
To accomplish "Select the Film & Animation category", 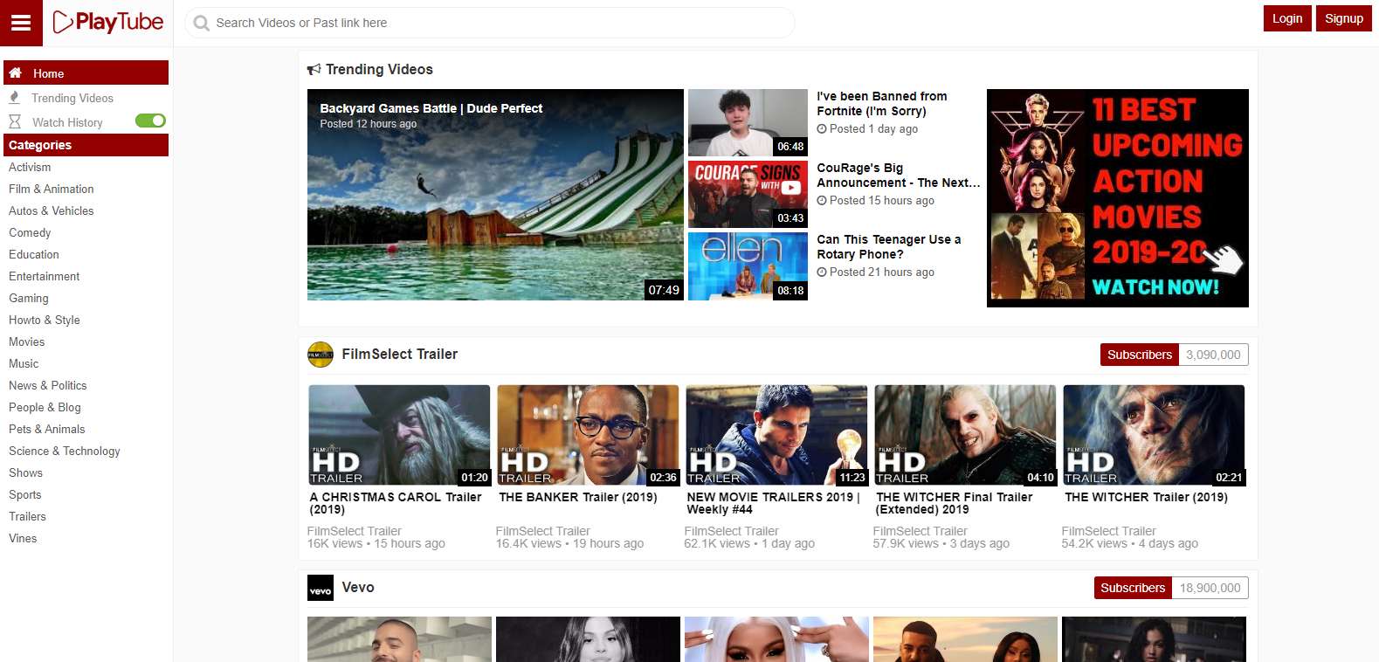I will coord(52,189).
